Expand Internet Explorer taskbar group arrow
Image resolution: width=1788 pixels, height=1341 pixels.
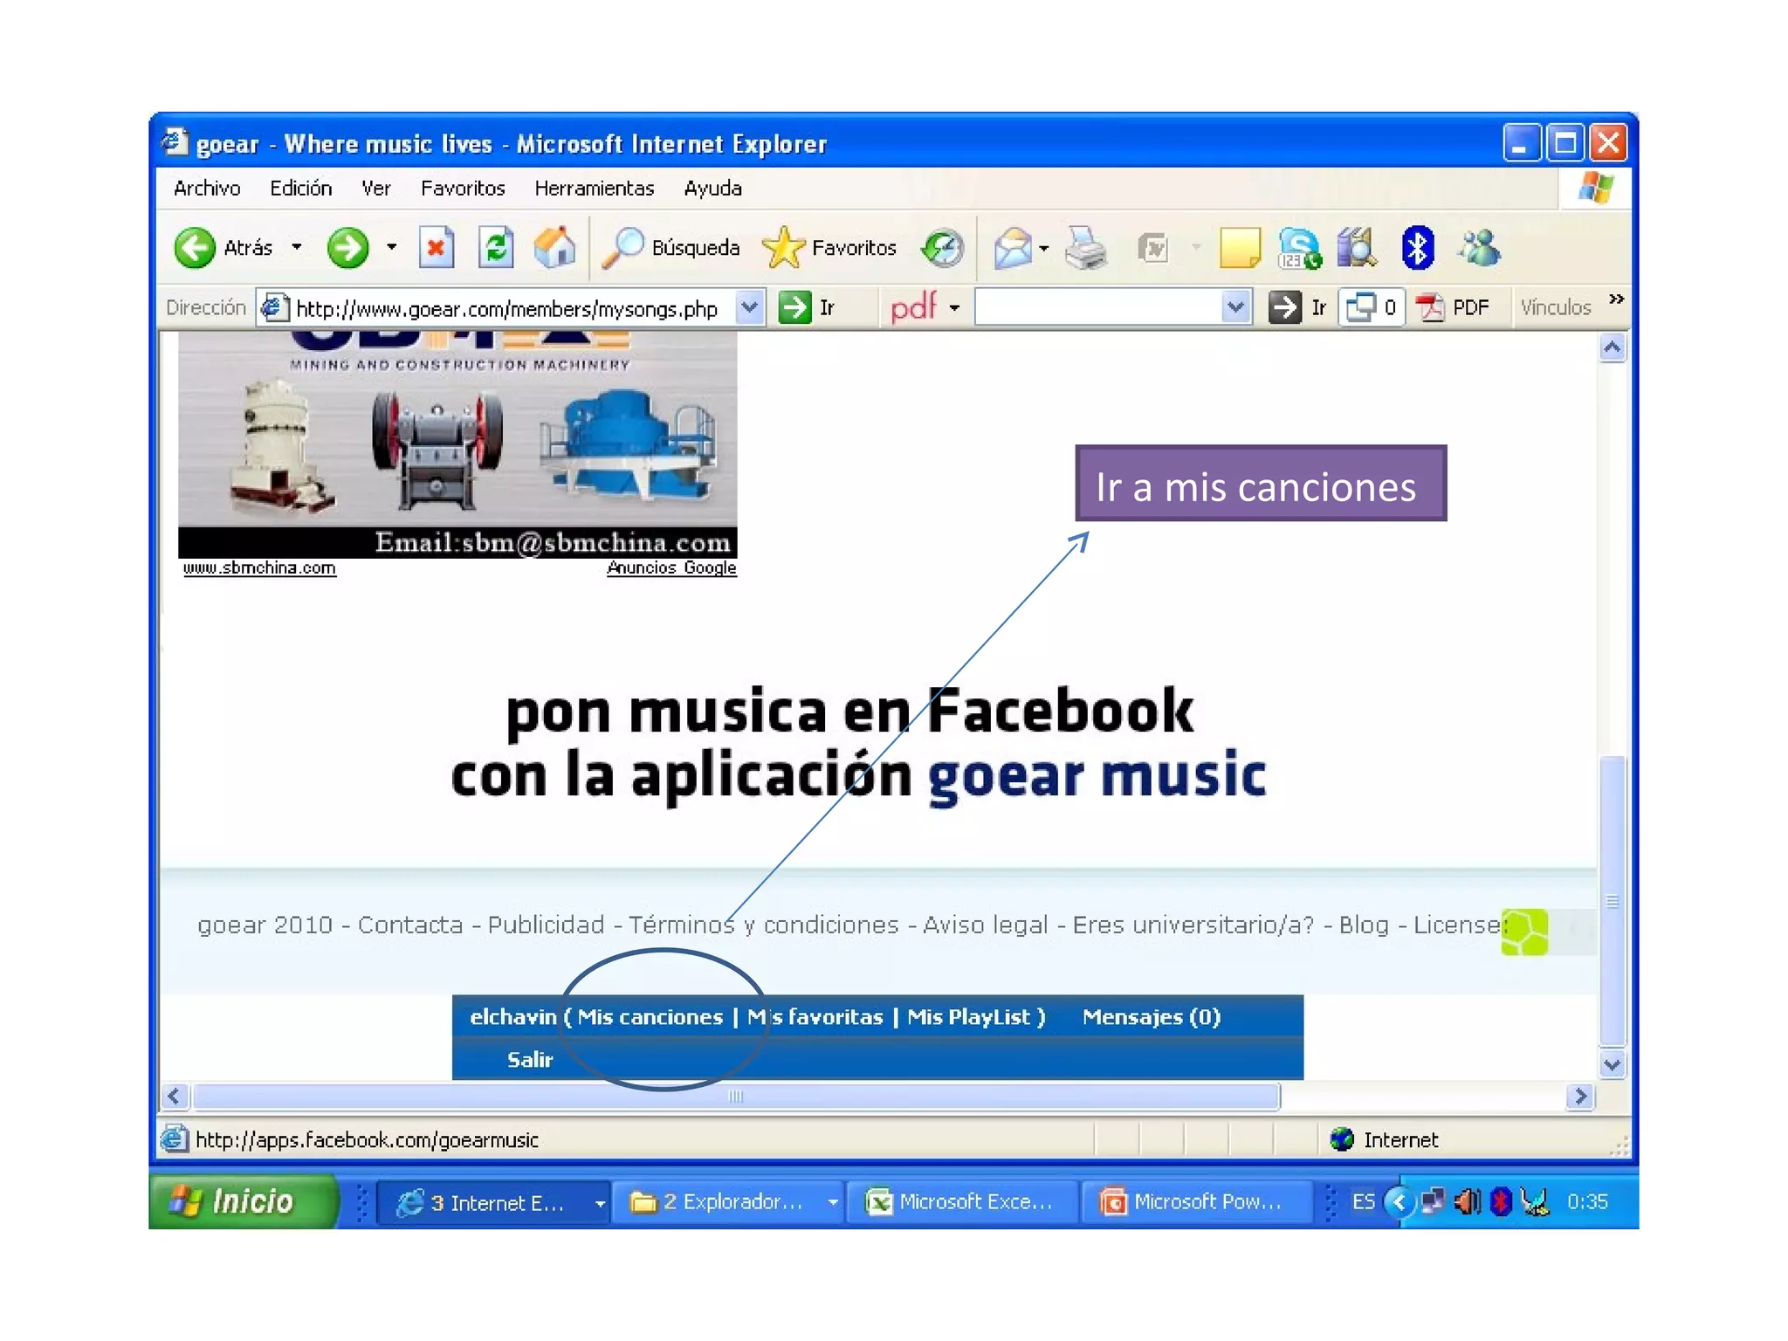(600, 1203)
